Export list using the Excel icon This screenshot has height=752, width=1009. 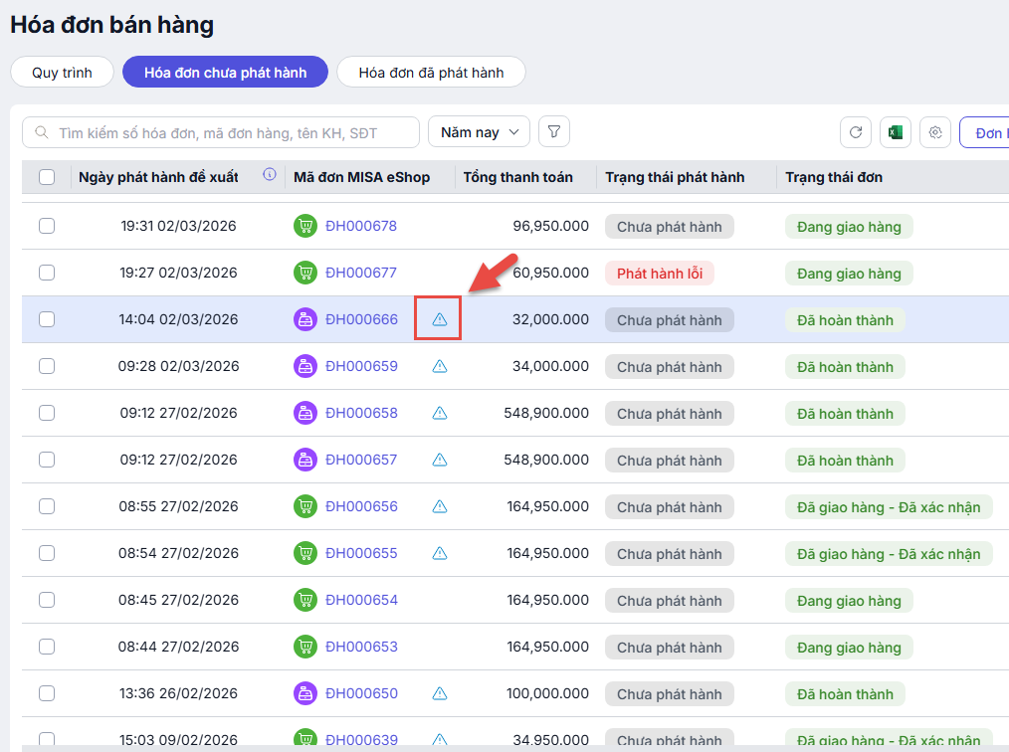pos(896,132)
